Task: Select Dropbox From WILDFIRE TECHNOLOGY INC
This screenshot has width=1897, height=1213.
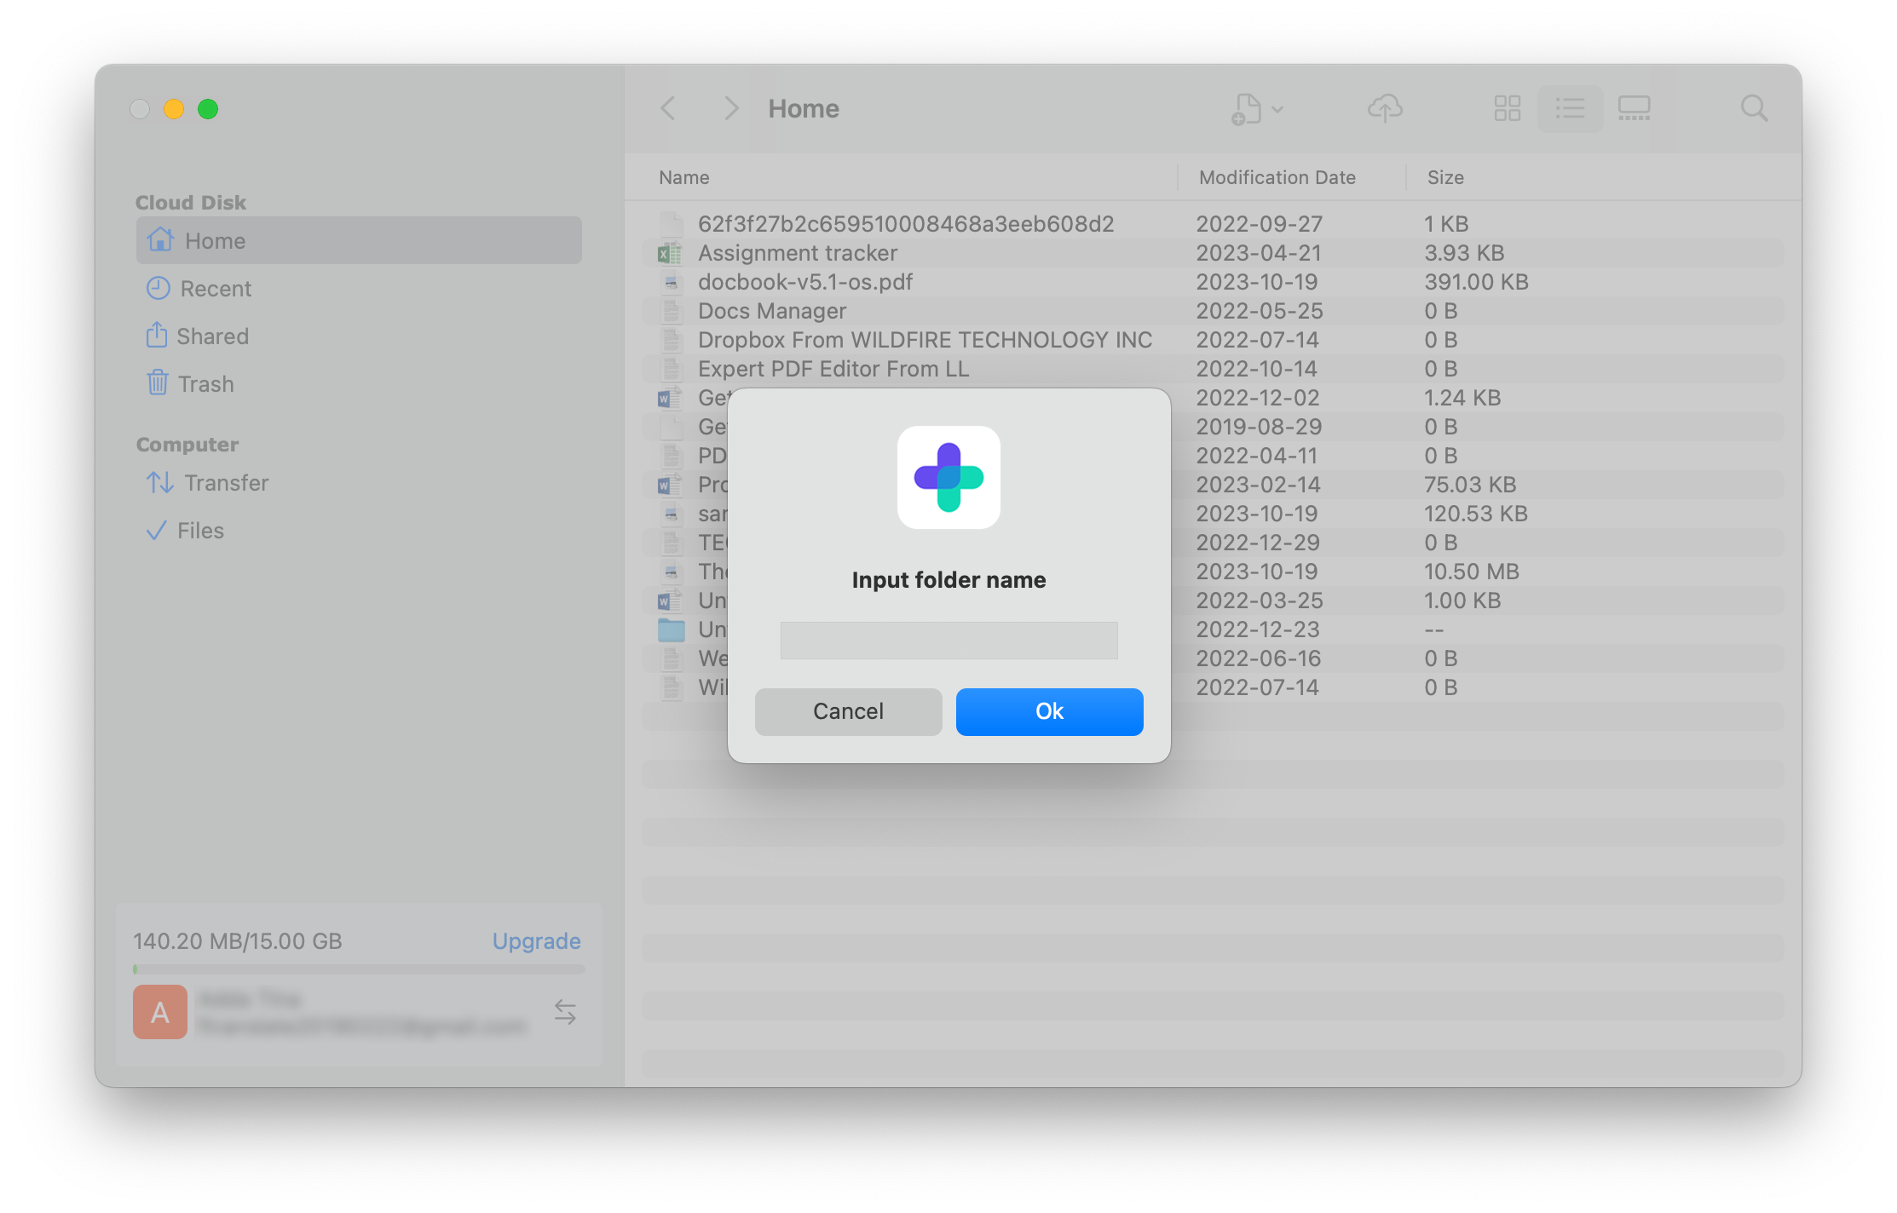Action: (925, 340)
